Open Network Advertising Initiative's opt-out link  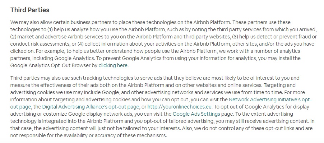click(x=270, y=100)
